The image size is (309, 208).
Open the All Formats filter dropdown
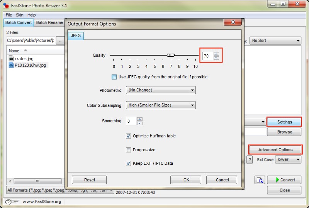(60, 190)
